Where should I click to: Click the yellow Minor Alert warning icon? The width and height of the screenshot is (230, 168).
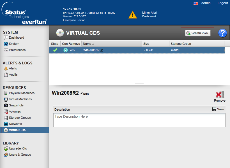[132, 15]
